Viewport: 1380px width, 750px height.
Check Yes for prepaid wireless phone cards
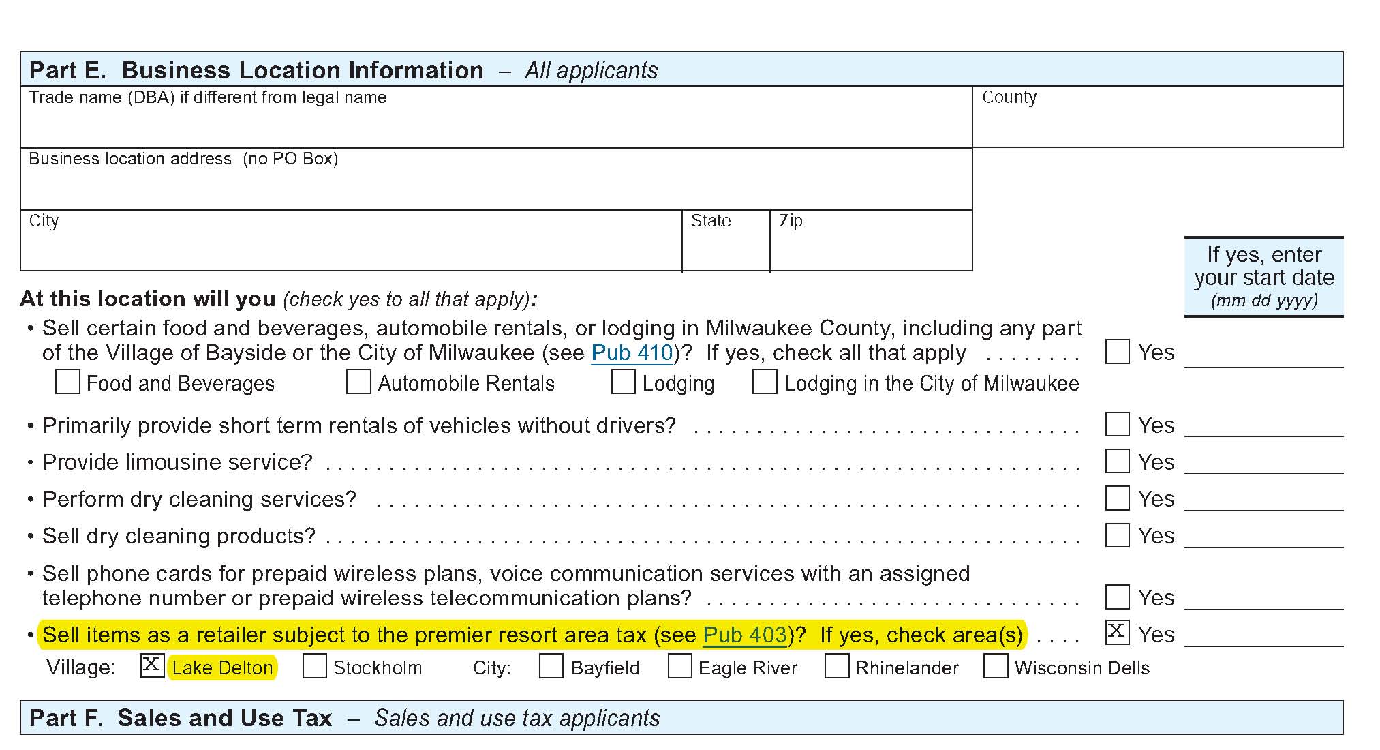click(1116, 597)
